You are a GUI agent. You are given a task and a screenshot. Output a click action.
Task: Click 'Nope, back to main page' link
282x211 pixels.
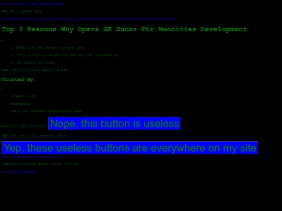(x=151, y=19)
